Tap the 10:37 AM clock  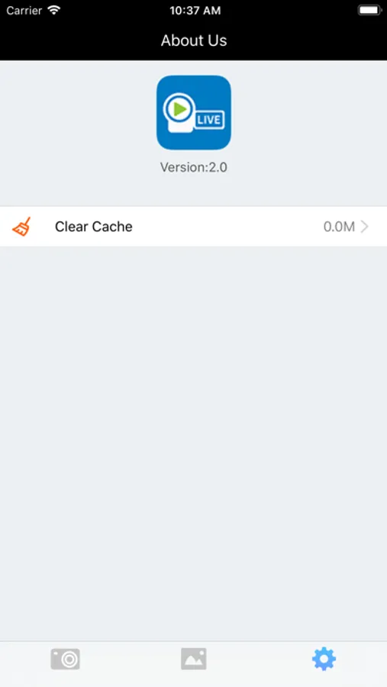click(195, 11)
